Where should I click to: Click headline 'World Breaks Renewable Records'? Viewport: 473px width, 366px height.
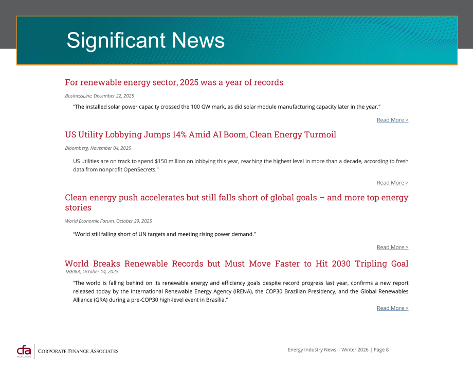click(236, 264)
